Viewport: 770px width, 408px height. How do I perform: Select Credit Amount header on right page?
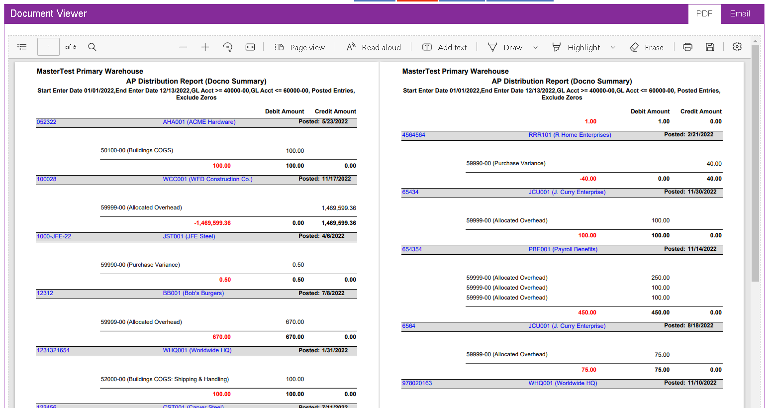pos(701,111)
